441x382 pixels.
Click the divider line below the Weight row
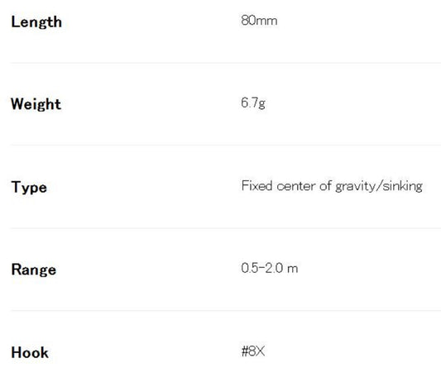[226, 145]
